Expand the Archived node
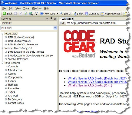132x115 pixels. 6,96
